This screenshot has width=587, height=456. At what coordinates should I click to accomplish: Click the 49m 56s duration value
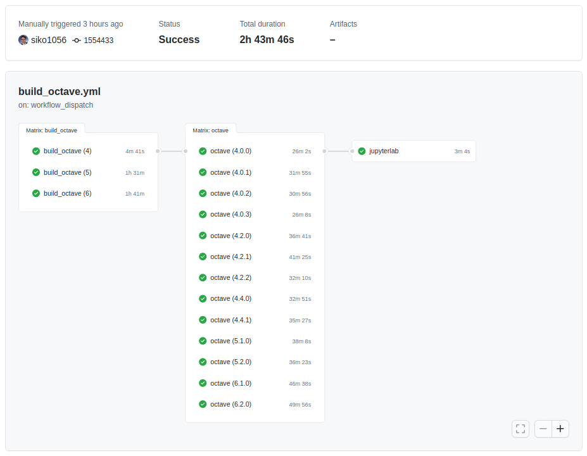click(300, 404)
